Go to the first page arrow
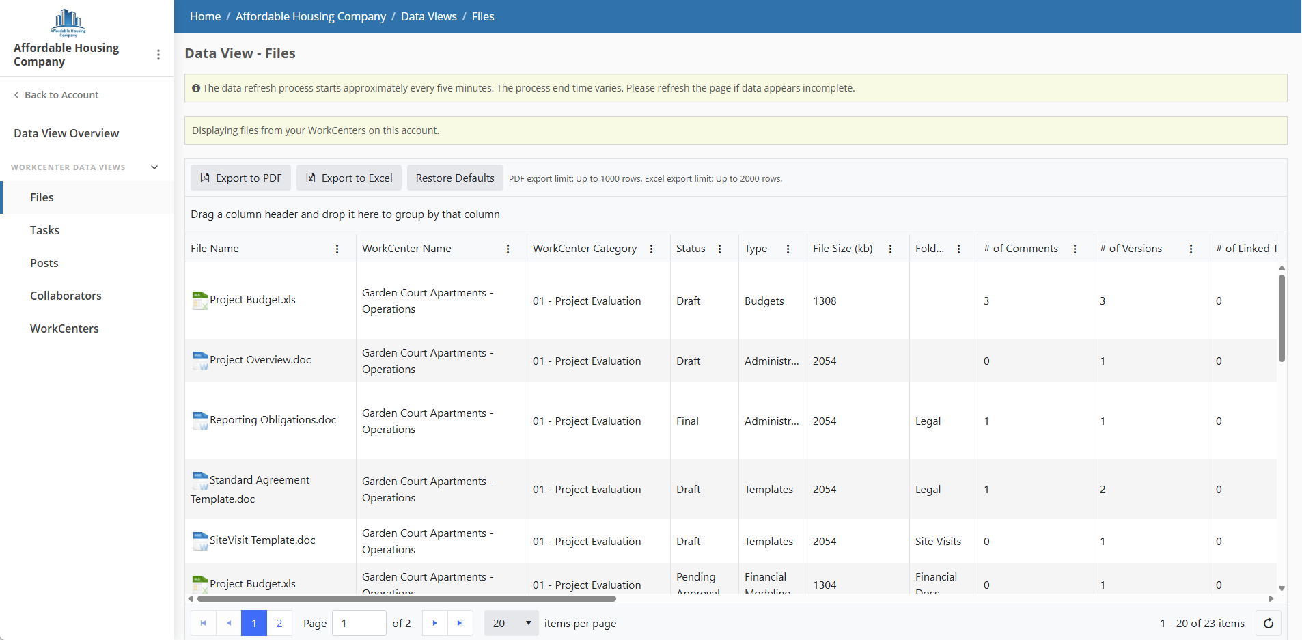The image size is (1302, 640). click(203, 623)
